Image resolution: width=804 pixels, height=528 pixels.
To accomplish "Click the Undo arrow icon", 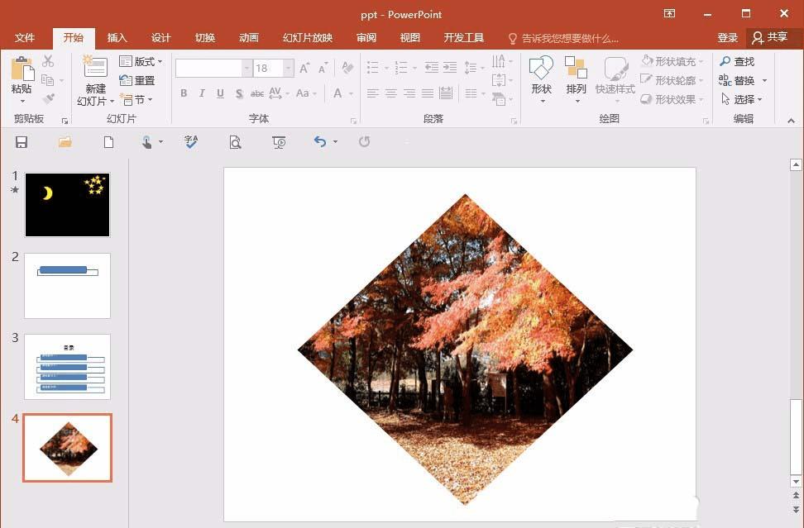I will coord(320,141).
